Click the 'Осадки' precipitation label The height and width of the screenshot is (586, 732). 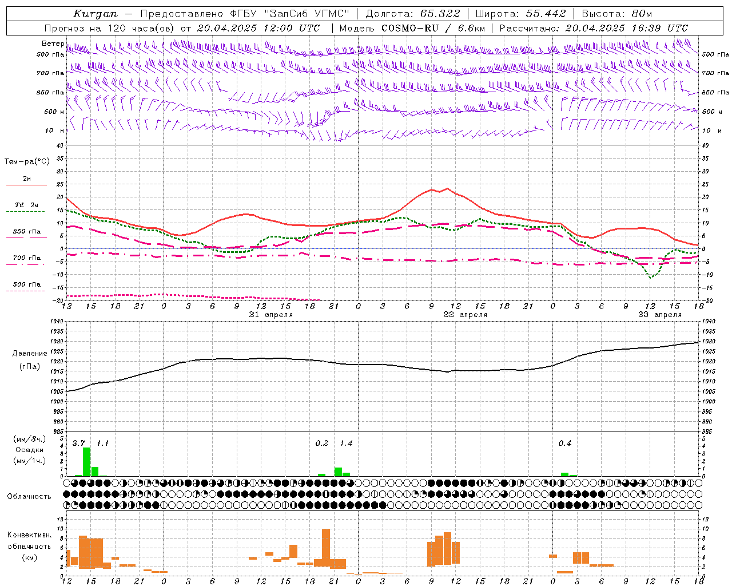(x=29, y=450)
